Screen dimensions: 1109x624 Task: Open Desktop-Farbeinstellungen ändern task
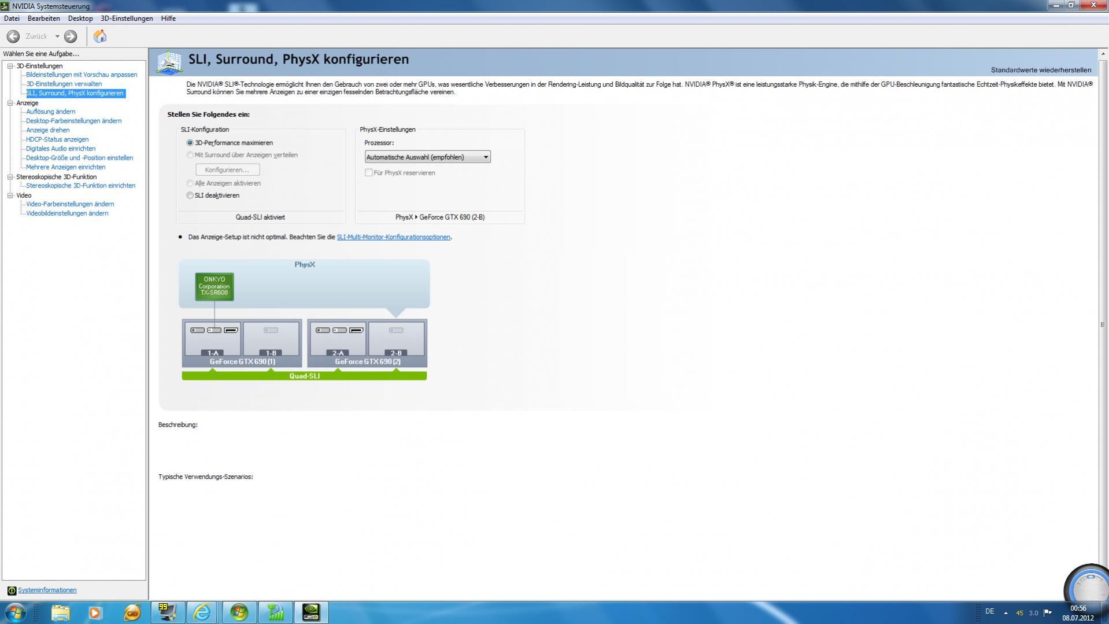click(x=73, y=121)
